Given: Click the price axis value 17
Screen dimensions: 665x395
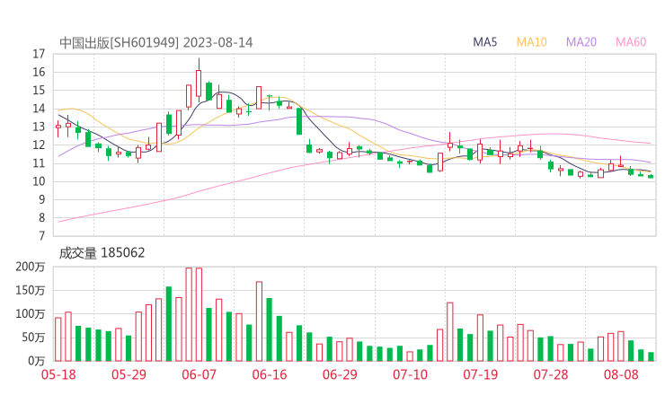Looking at the screenshot, I should click(x=39, y=54).
